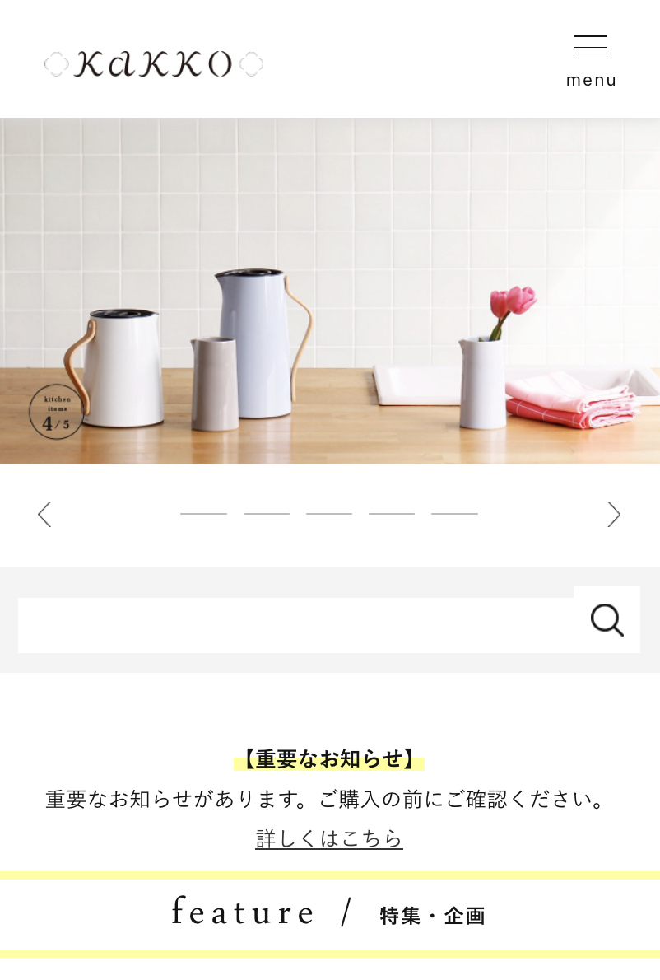660x980 pixels.
Task: Click the flower ornament right of KAKKO
Action: (252, 64)
